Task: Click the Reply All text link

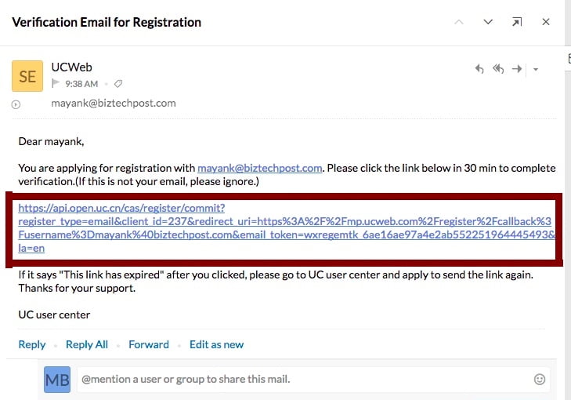Action: tap(87, 344)
